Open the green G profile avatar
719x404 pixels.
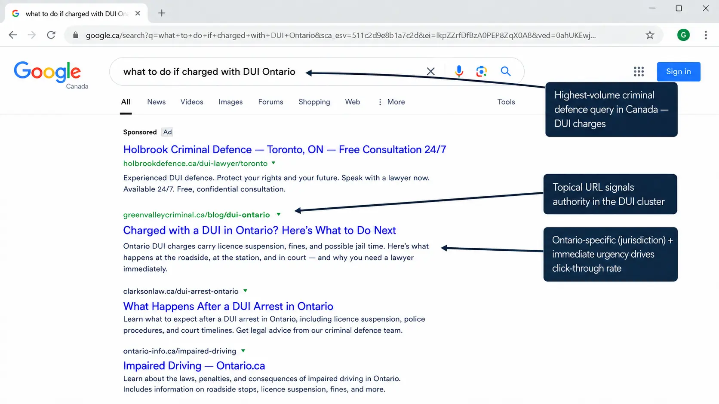click(x=683, y=35)
